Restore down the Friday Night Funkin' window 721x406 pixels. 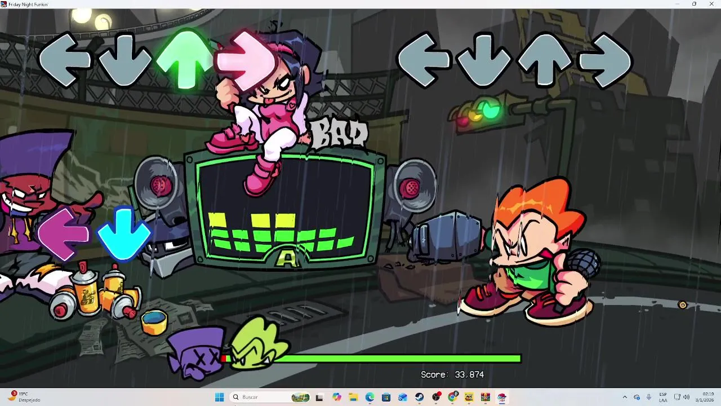pyautogui.click(x=694, y=4)
